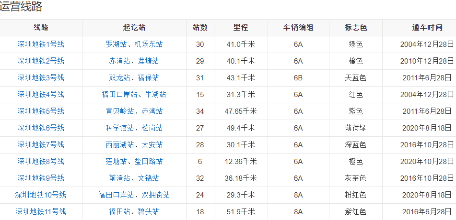Select the 12.36千米 mileage cell
456x220 pixels.
point(241,161)
